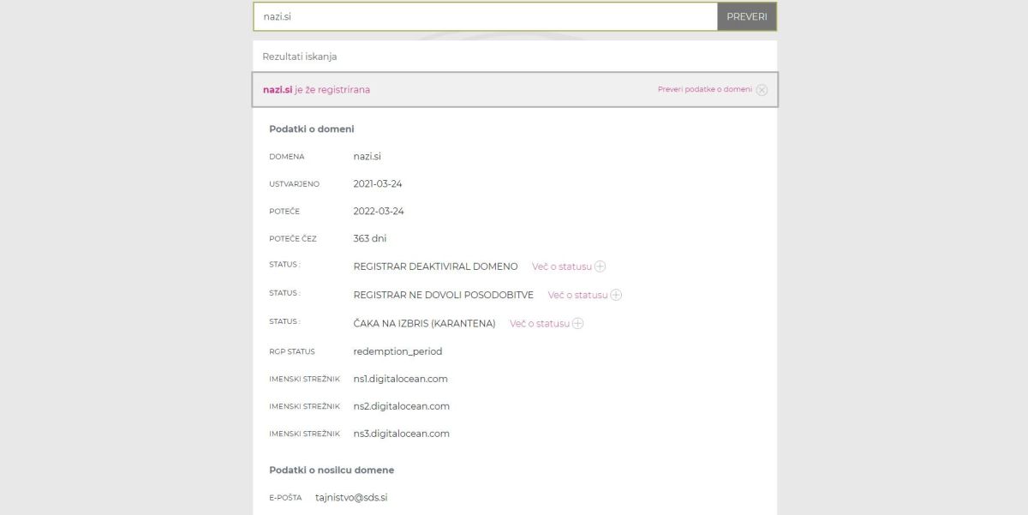Click the 'Rezultati iskanja' heading
Viewport: 1028px width, 515px height.
[x=299, y=57]
